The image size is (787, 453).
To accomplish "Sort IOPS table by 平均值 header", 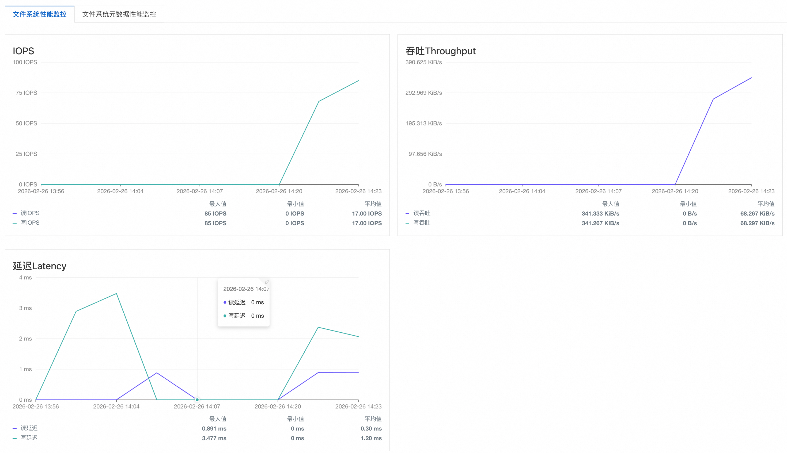I will (373, 204).
